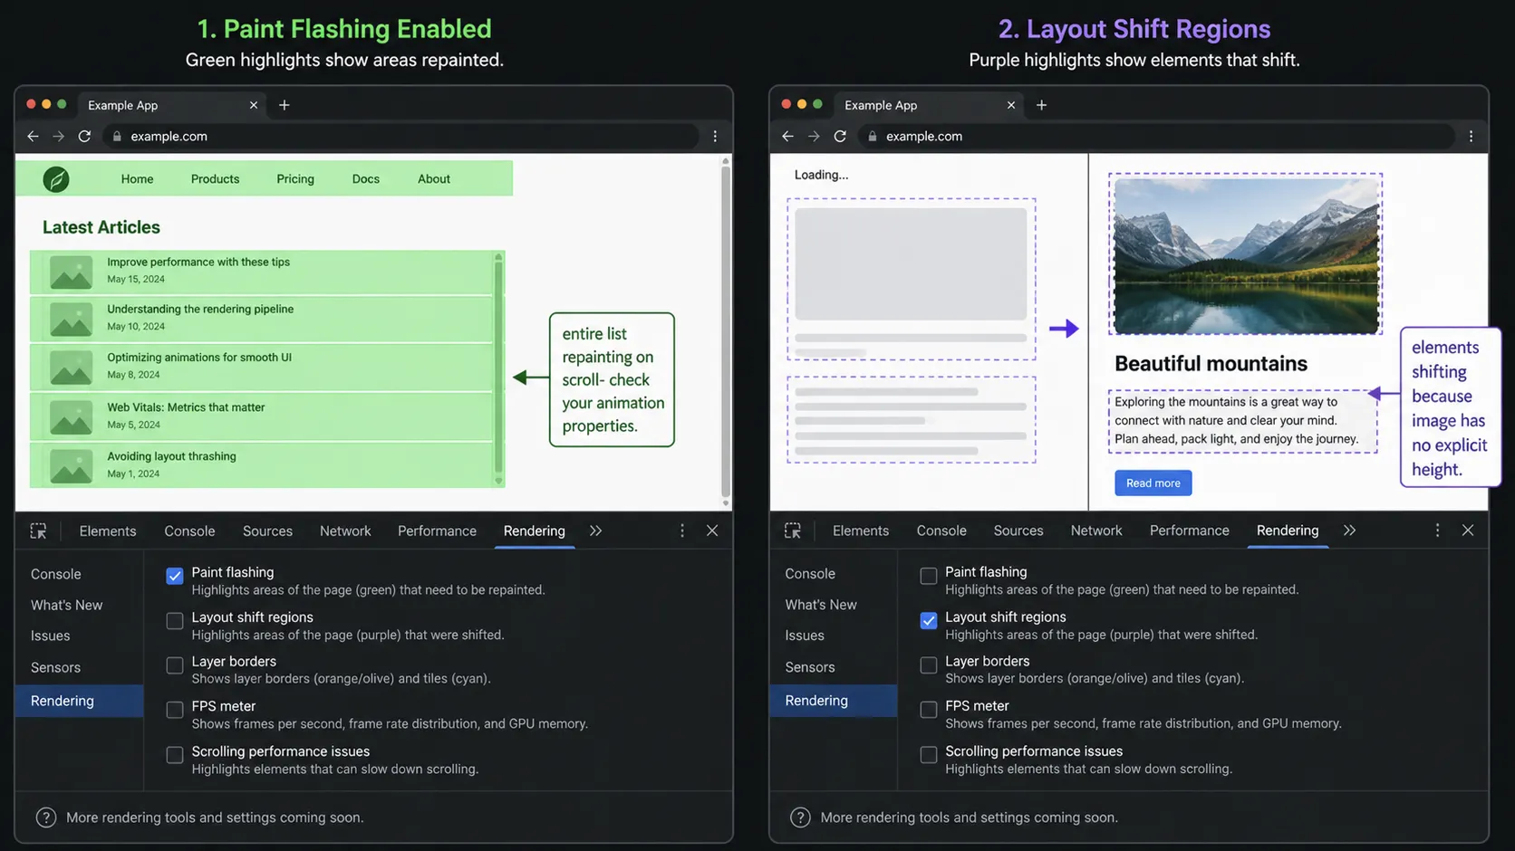Select What's New in left DevTools sidebar
1515x851 pixels.
pyautogui.click(x=67, y=605)
